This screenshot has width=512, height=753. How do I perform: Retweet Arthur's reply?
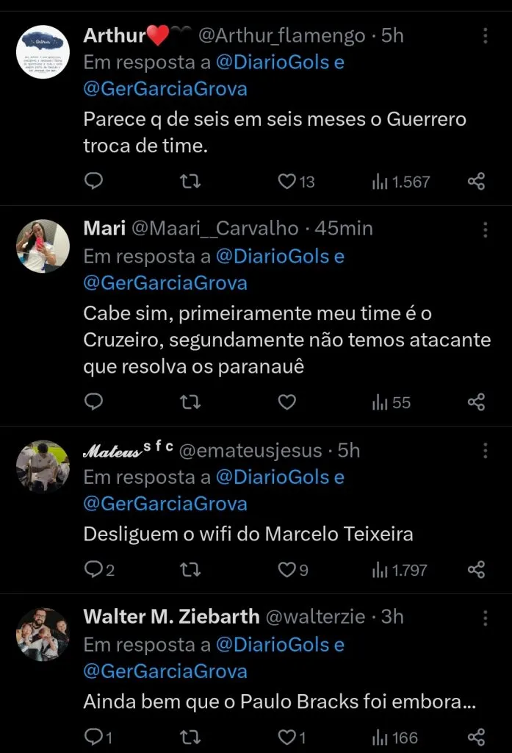click(190, 182)
